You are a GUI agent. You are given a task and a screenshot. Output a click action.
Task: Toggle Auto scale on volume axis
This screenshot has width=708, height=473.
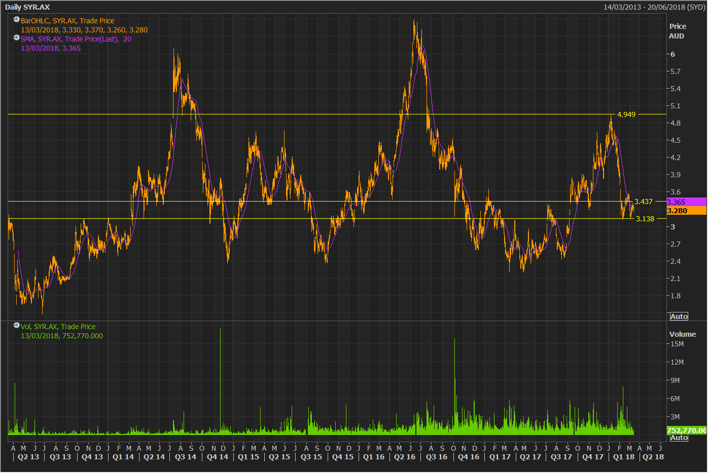click(x=679, y=438)
